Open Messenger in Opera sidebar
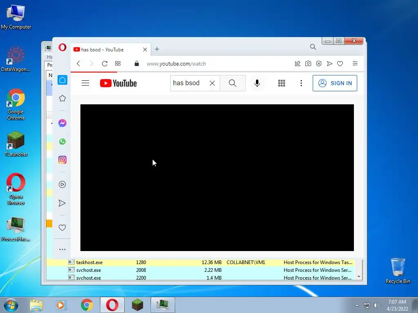Screen dimensions: 418x313 click(x=62, y=123)
